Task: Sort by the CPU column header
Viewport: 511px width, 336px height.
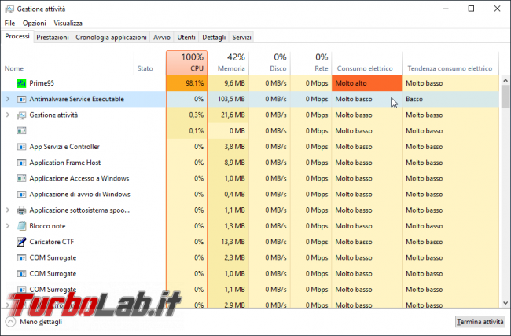Action: click(x=187, y=63)
